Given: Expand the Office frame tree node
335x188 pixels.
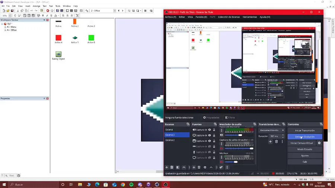Looking at the screenshot, I should pyautogui.click(x=5, y=30).
